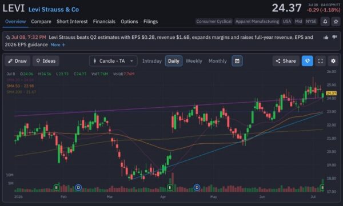343x206 pixels.
Task: Go to the Short Interest tab
Action: (72, 22)
